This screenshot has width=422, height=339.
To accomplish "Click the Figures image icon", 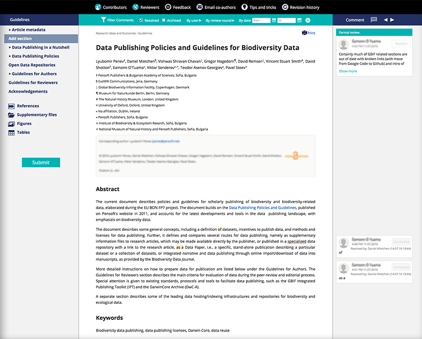I will pyautogui.click(x=11, y=124).
